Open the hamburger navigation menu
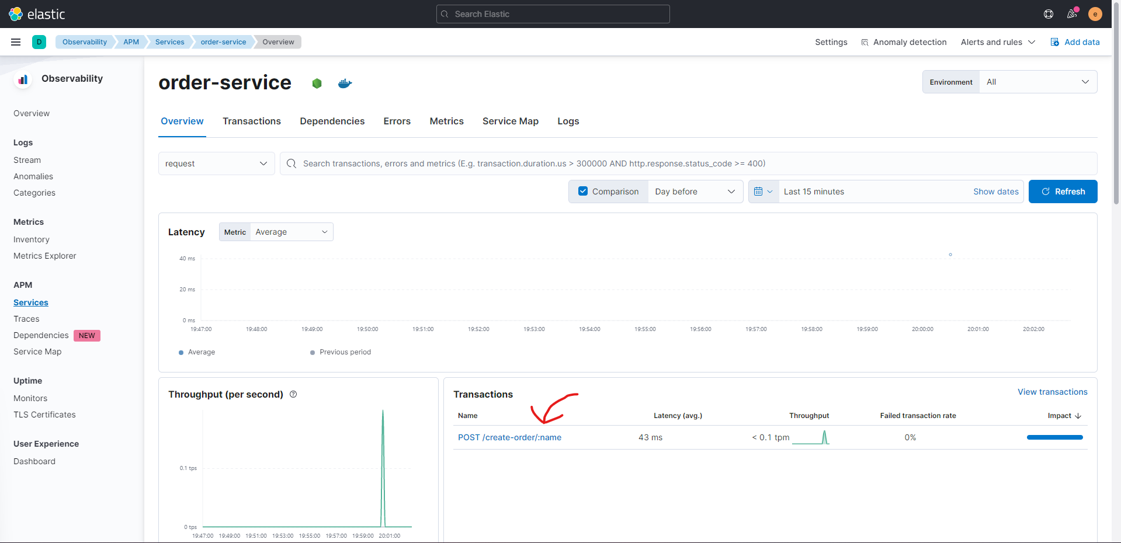 click(x=16, y=42)
